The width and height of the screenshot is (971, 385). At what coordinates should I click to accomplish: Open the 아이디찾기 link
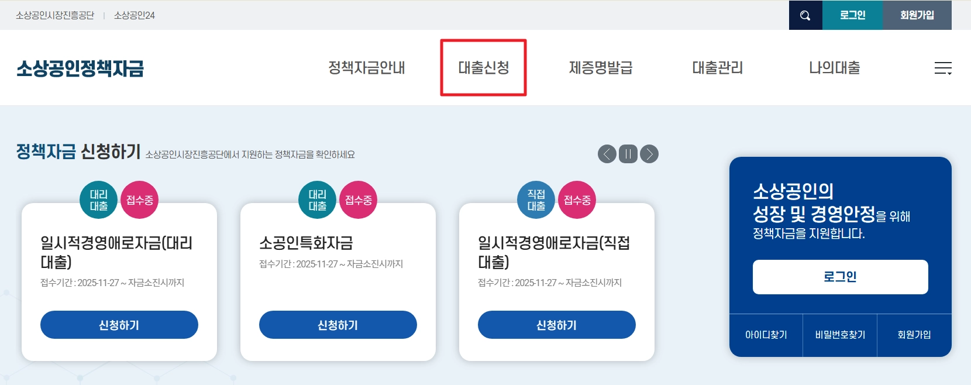(x=766, y=335)
